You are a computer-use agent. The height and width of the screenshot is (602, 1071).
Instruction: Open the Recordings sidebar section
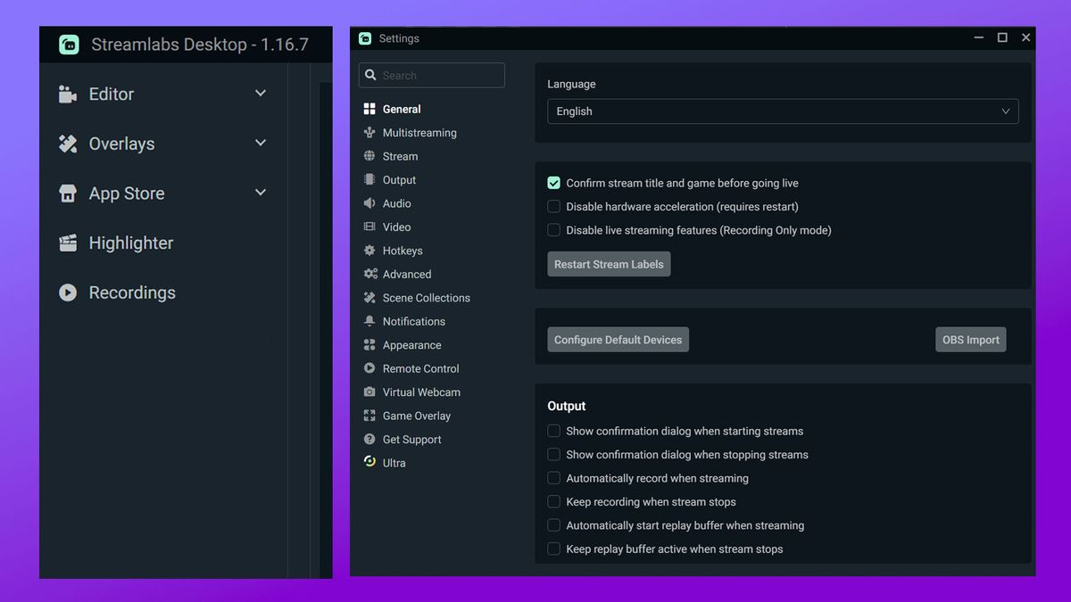[x=132, y=292]
